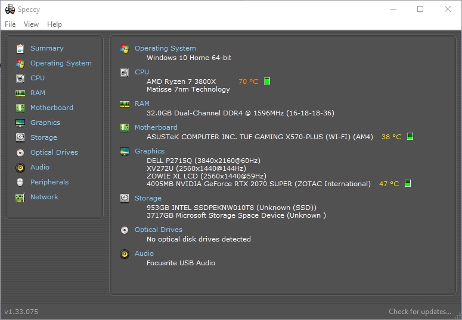
Task: Open Optical Drives from sidebar
Action: click(x=54, y=152)
